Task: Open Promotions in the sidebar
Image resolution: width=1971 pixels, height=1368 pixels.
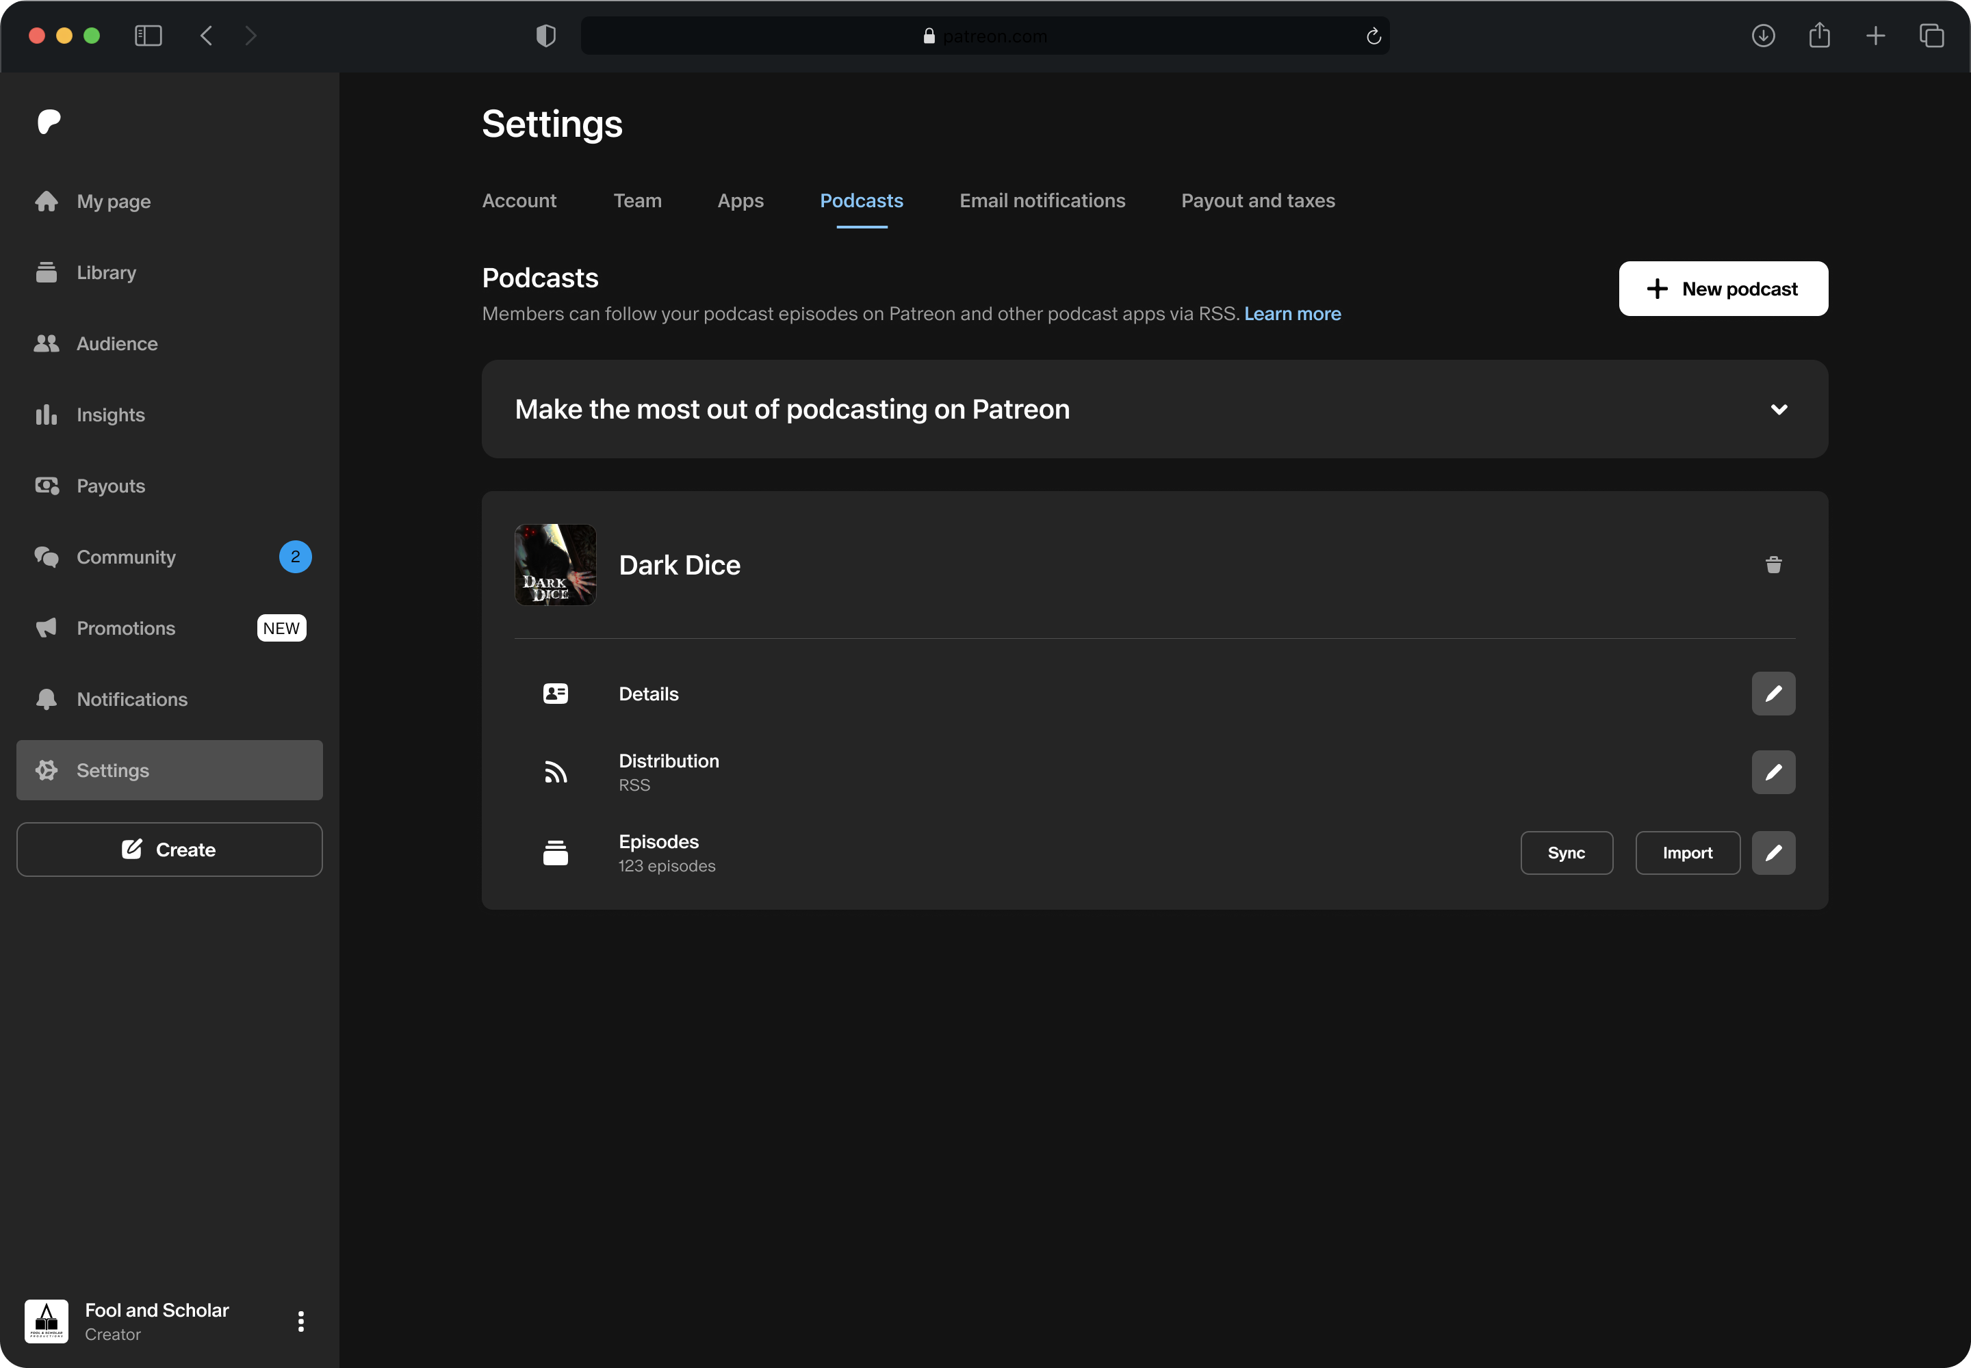Action: (170, 629)
